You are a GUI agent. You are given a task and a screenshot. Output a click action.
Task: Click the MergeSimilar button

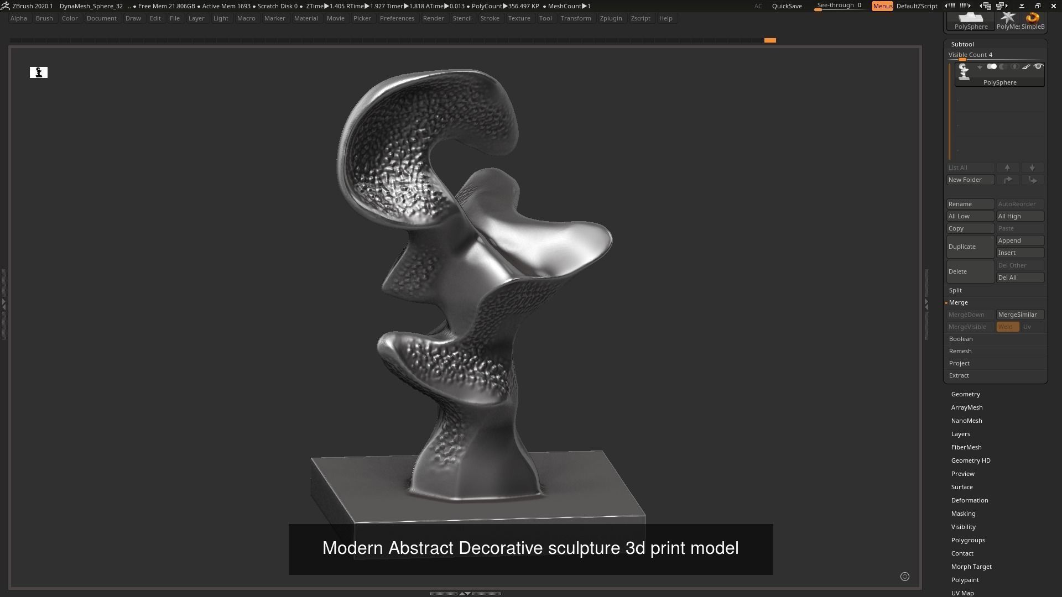(x=1020, y=315)
